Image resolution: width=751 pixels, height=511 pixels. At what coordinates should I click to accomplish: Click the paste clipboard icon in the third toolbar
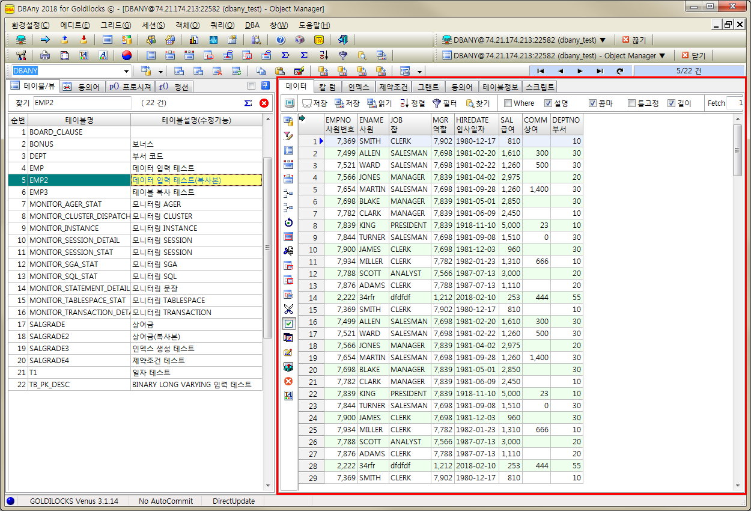pyautogui.click(x=280, y=71)
